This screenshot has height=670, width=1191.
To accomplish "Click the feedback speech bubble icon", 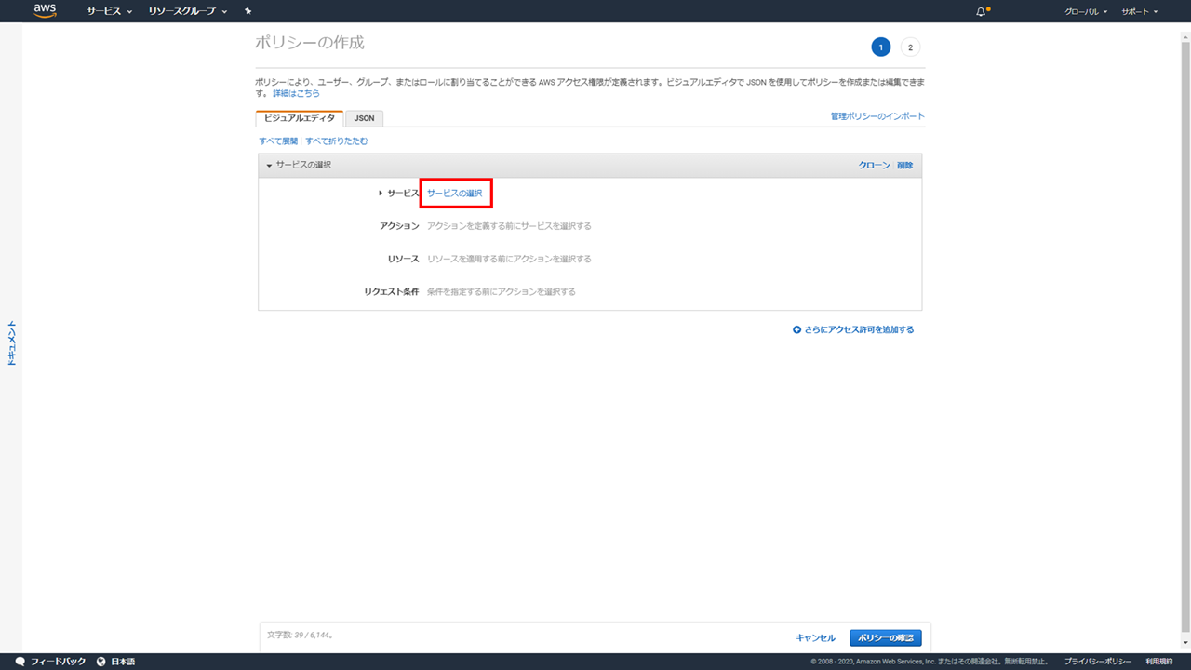I will pyautogui.click(x=20, y=662).
